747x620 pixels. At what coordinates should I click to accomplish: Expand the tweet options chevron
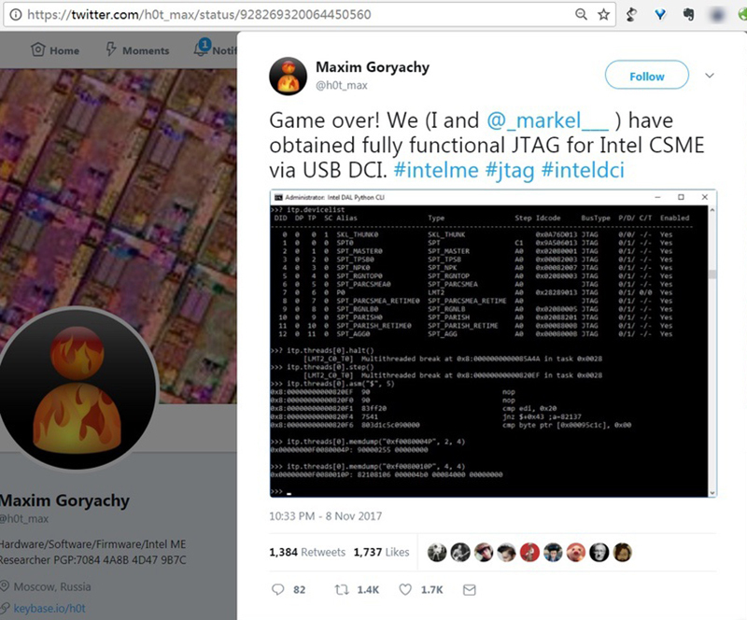710,76
